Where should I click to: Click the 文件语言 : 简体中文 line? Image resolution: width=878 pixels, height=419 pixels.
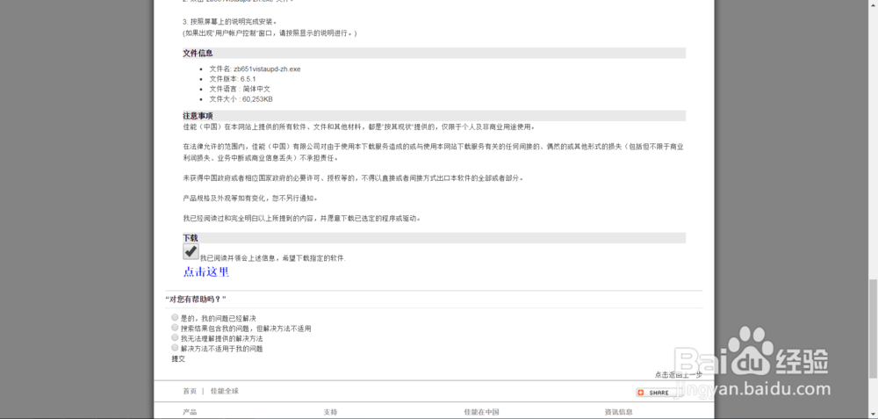[x=240, y=89]
